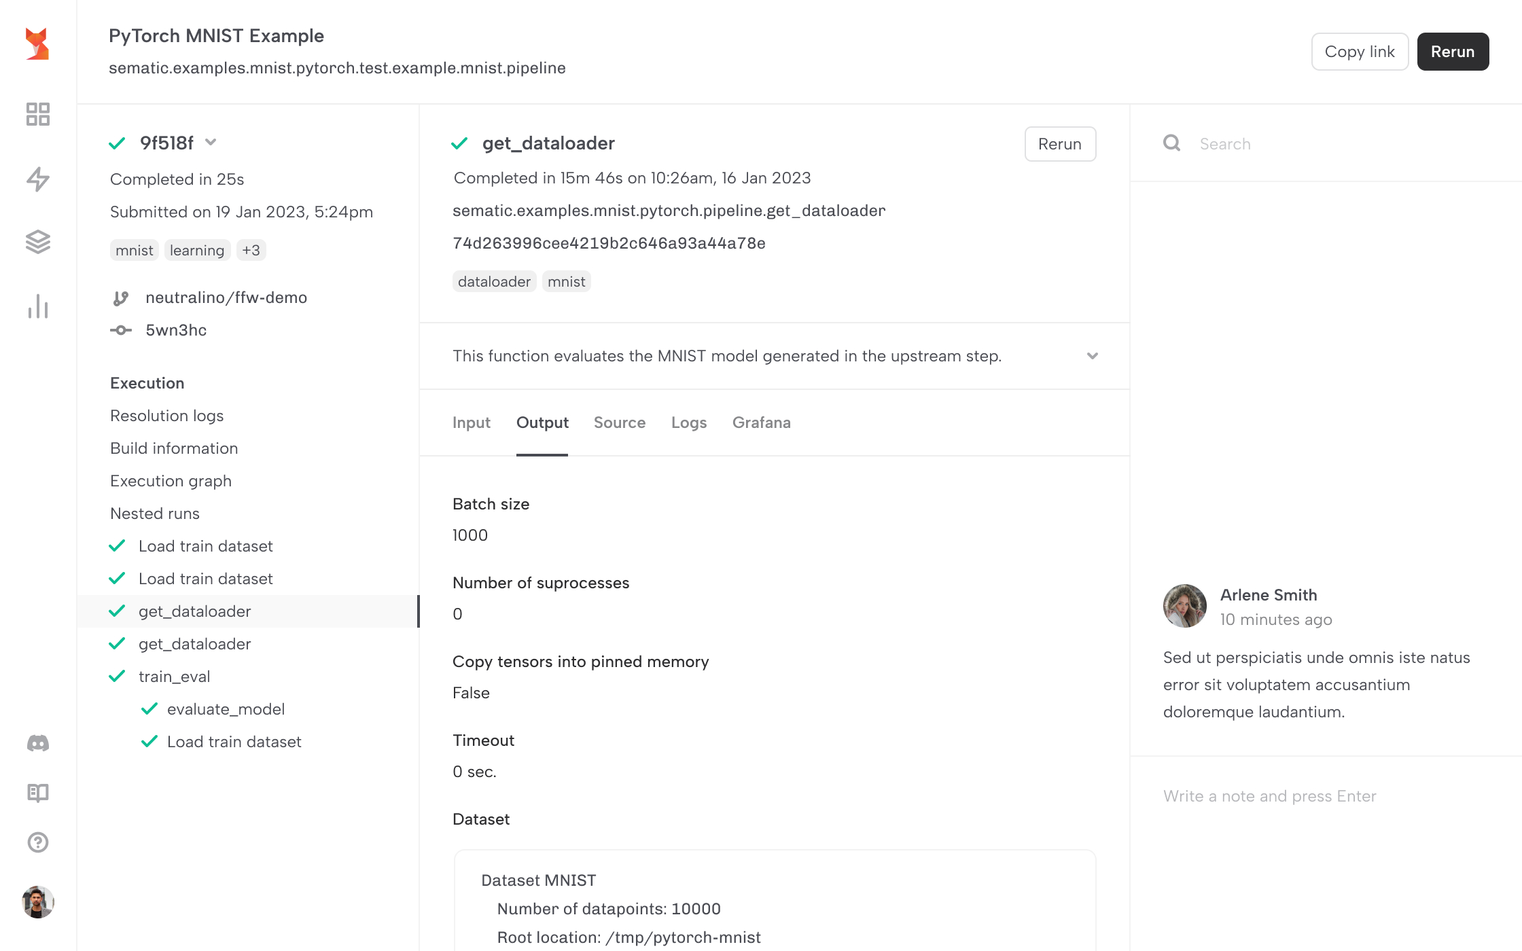Click the commit icon beside 5wn3hc
This screenshot has height=951, width=1522.
(121, 330)
